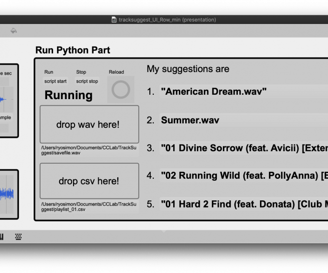Viewport: 328px width, 273px height.
Task: Click the 'drop wav here!' drop area
Action: [x=89, y=124]
